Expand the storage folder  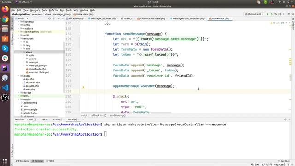coord(18,93)
